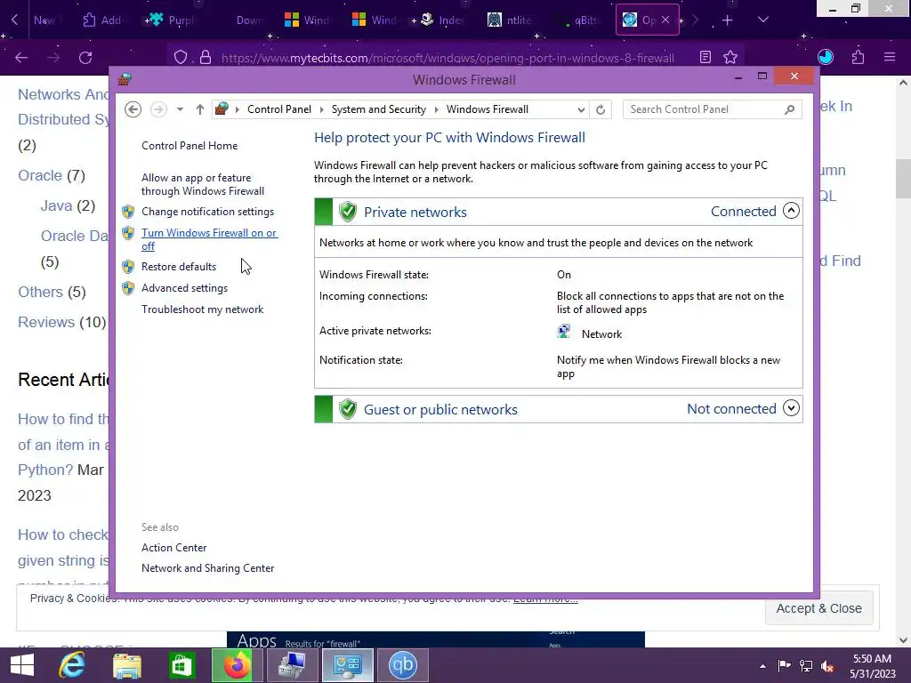Screen dimensions: 911x683
Task: Expand the address bar history dropdown
Action: pyautogui.click(x=580, y=109)
